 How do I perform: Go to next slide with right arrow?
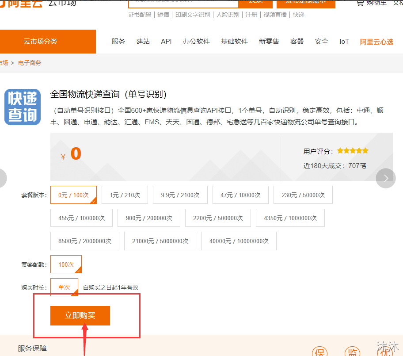[x=385, y=178]
